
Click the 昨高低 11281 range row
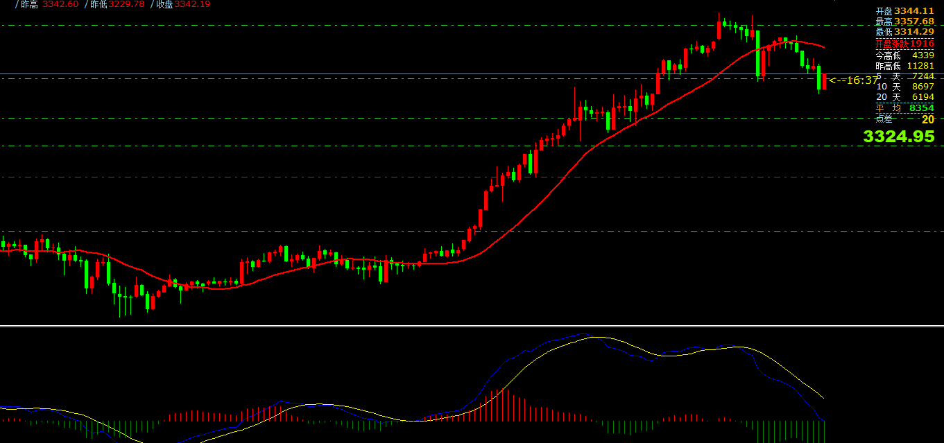904,65
